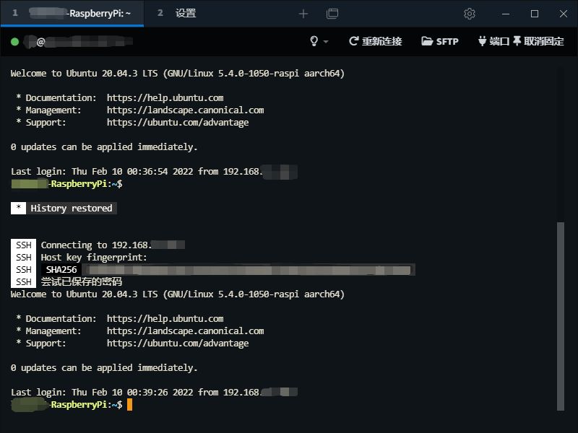Open the topmost help.ubuntu.com documentation link
This screenshot has width=578, height=433.
(x=165, y=97)
